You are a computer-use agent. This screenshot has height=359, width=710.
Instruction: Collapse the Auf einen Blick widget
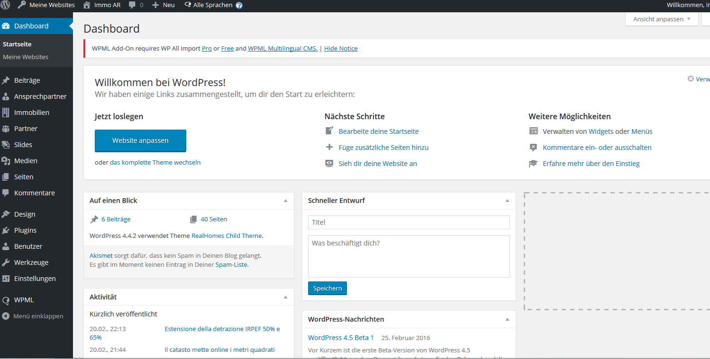285,201
